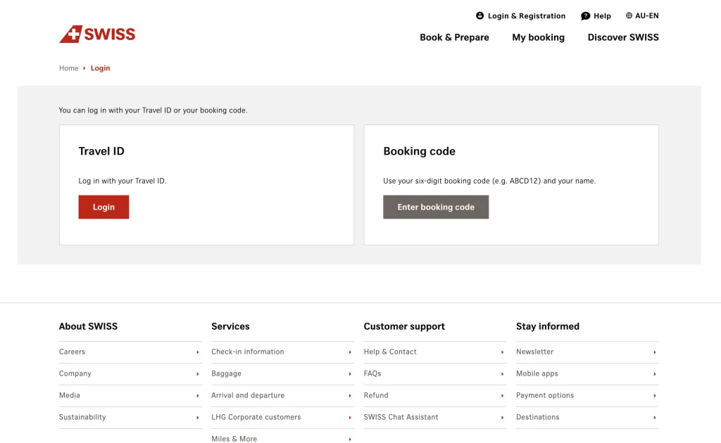Open the Mobile apps footer link
This screenshot has height=443, width=721.
pyautogui.click(x=587, y=374)
